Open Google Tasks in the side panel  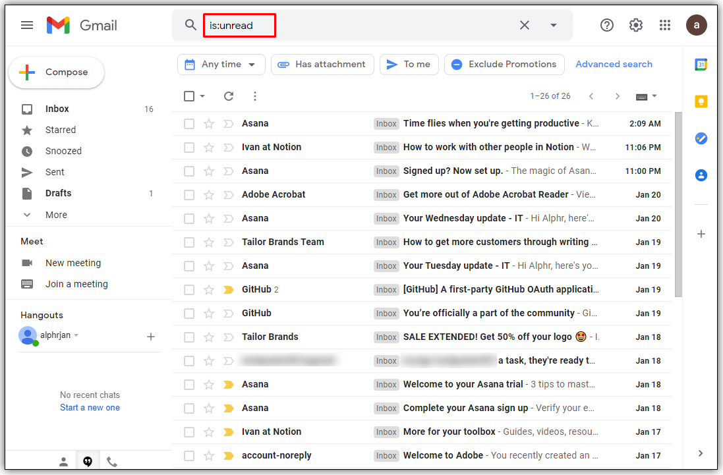(x=701, y=138)
